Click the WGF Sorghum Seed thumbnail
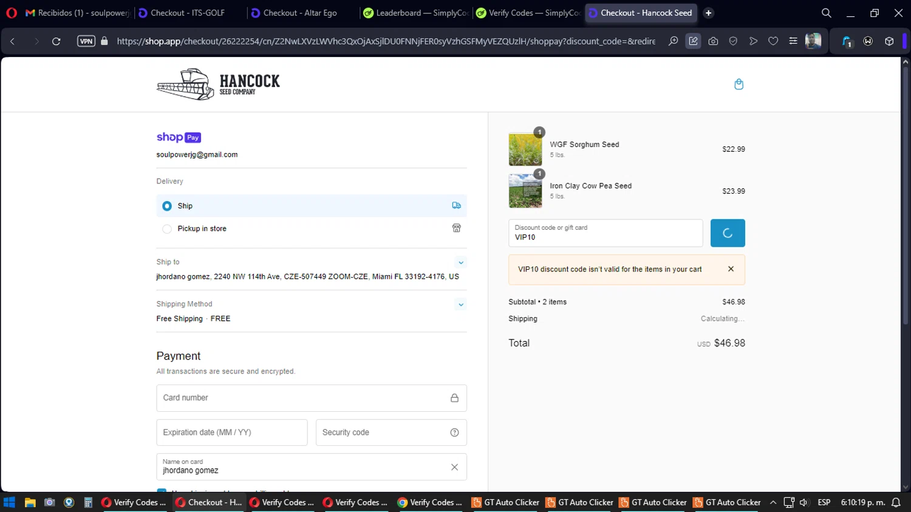This screenshot has width=911, height=512. [525, 149]
